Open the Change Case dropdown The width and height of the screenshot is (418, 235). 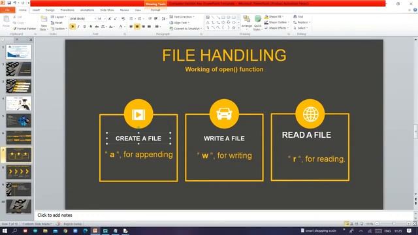pyautogui.click(x=112, y=27)
